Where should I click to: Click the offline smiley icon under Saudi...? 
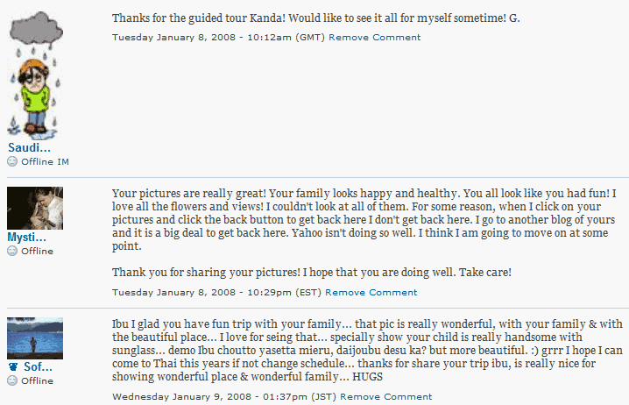12,162
